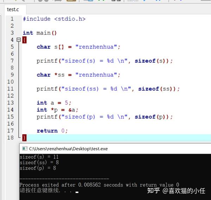Select line number 1 in the gutter
211x200 pixels.
(x=12, y=19)
